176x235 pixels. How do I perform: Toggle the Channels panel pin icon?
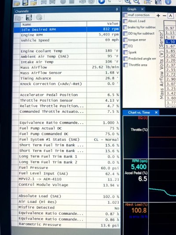tap(117, 9)
